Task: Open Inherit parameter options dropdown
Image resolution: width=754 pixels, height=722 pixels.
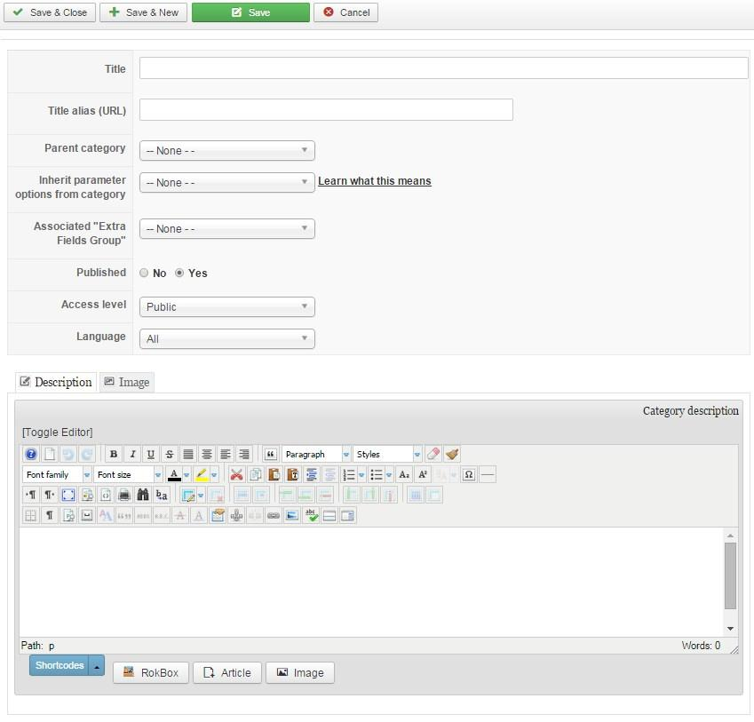Action: (x=227, y=183)
